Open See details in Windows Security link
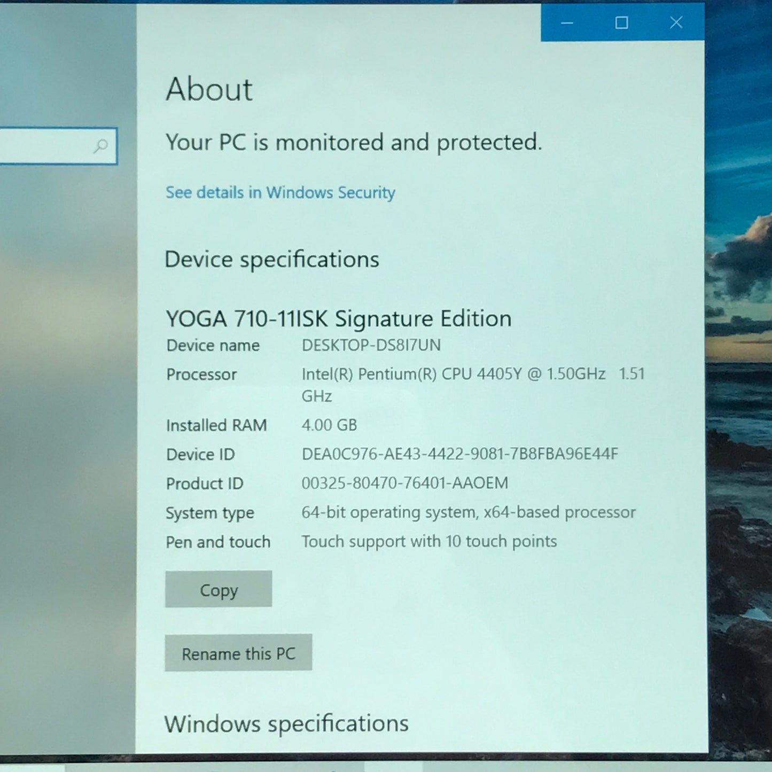The image size is (772, 772). 280,192
